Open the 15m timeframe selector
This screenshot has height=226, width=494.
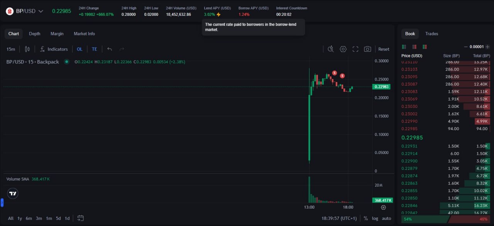pos(11,49)
